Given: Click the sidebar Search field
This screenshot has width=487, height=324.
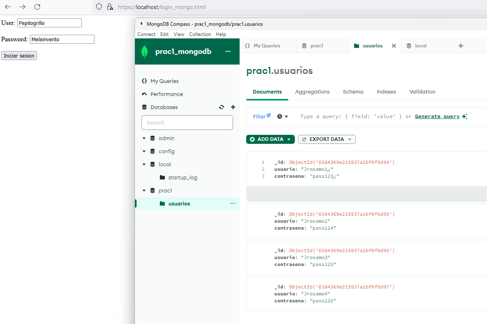Looking at the screenshot, I should tap(187, 123).
